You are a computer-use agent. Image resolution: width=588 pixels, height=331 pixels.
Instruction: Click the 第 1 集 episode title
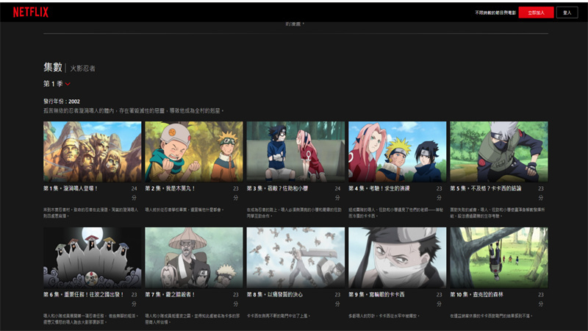click(x=71, y=188)
